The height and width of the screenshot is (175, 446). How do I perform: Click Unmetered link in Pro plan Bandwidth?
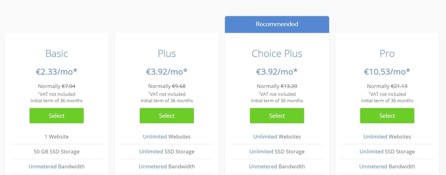click(373, 166)
